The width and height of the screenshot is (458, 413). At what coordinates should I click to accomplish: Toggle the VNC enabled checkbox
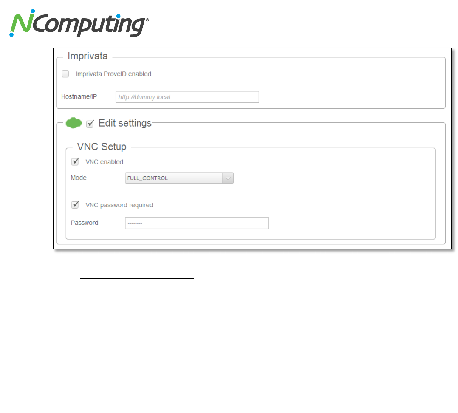pos(75,161)
